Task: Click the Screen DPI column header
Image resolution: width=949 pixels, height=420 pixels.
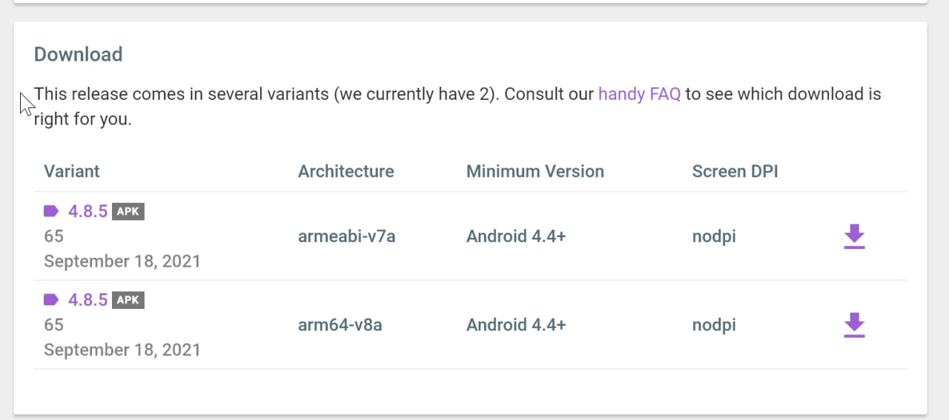Action: (735, 171)
